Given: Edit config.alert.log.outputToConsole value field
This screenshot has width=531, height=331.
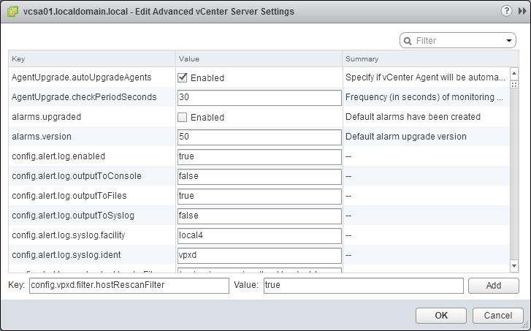Looking at the screenshot, I should (x=259, y=176).
